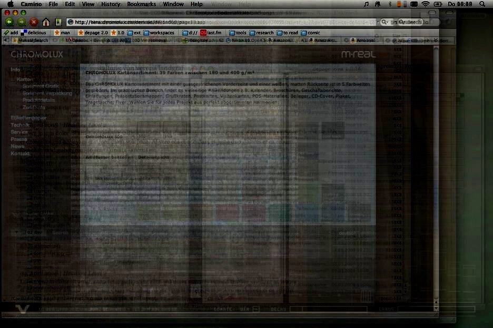This screenshot has height=328, width=493.
Task: Click the Technik navigation link
Action: (20, 125)
